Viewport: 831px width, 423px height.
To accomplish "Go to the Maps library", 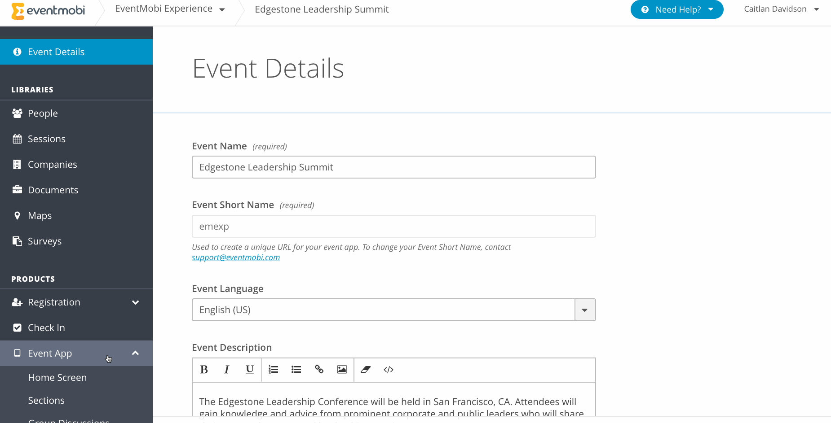I will 76,215.
